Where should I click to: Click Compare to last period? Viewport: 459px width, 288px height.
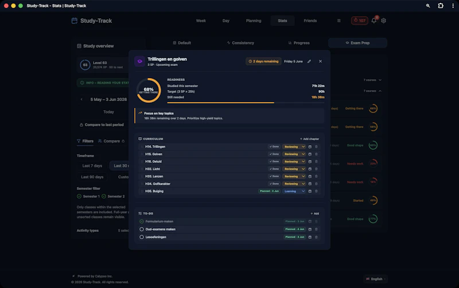click(102, 124)
